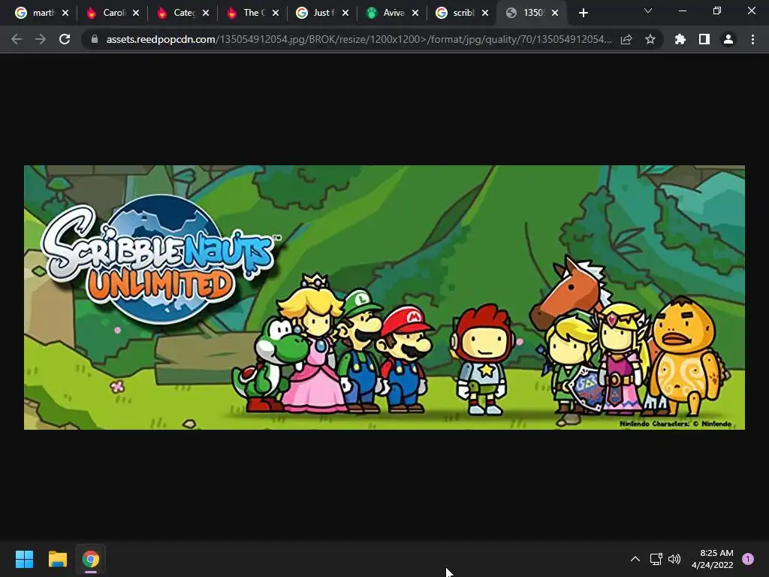Open a new browser tab

pyautogui.click(x=583, y=13)
